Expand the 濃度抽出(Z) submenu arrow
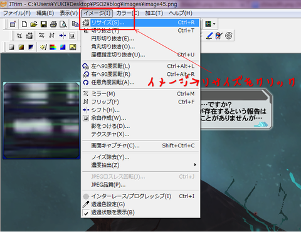 195,165
